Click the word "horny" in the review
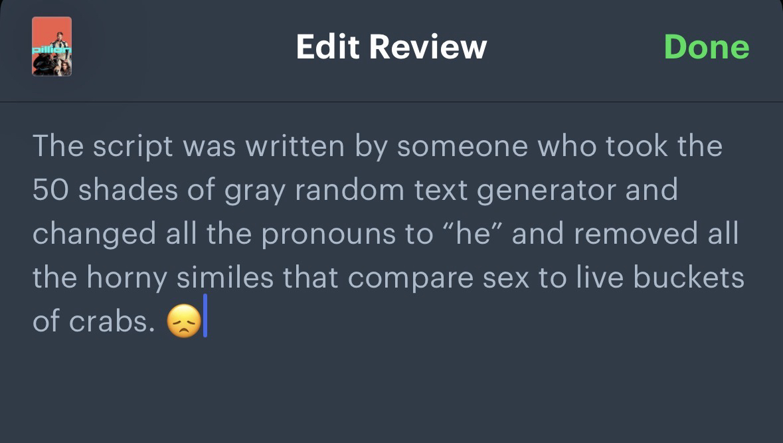 (x=126, y=279)
